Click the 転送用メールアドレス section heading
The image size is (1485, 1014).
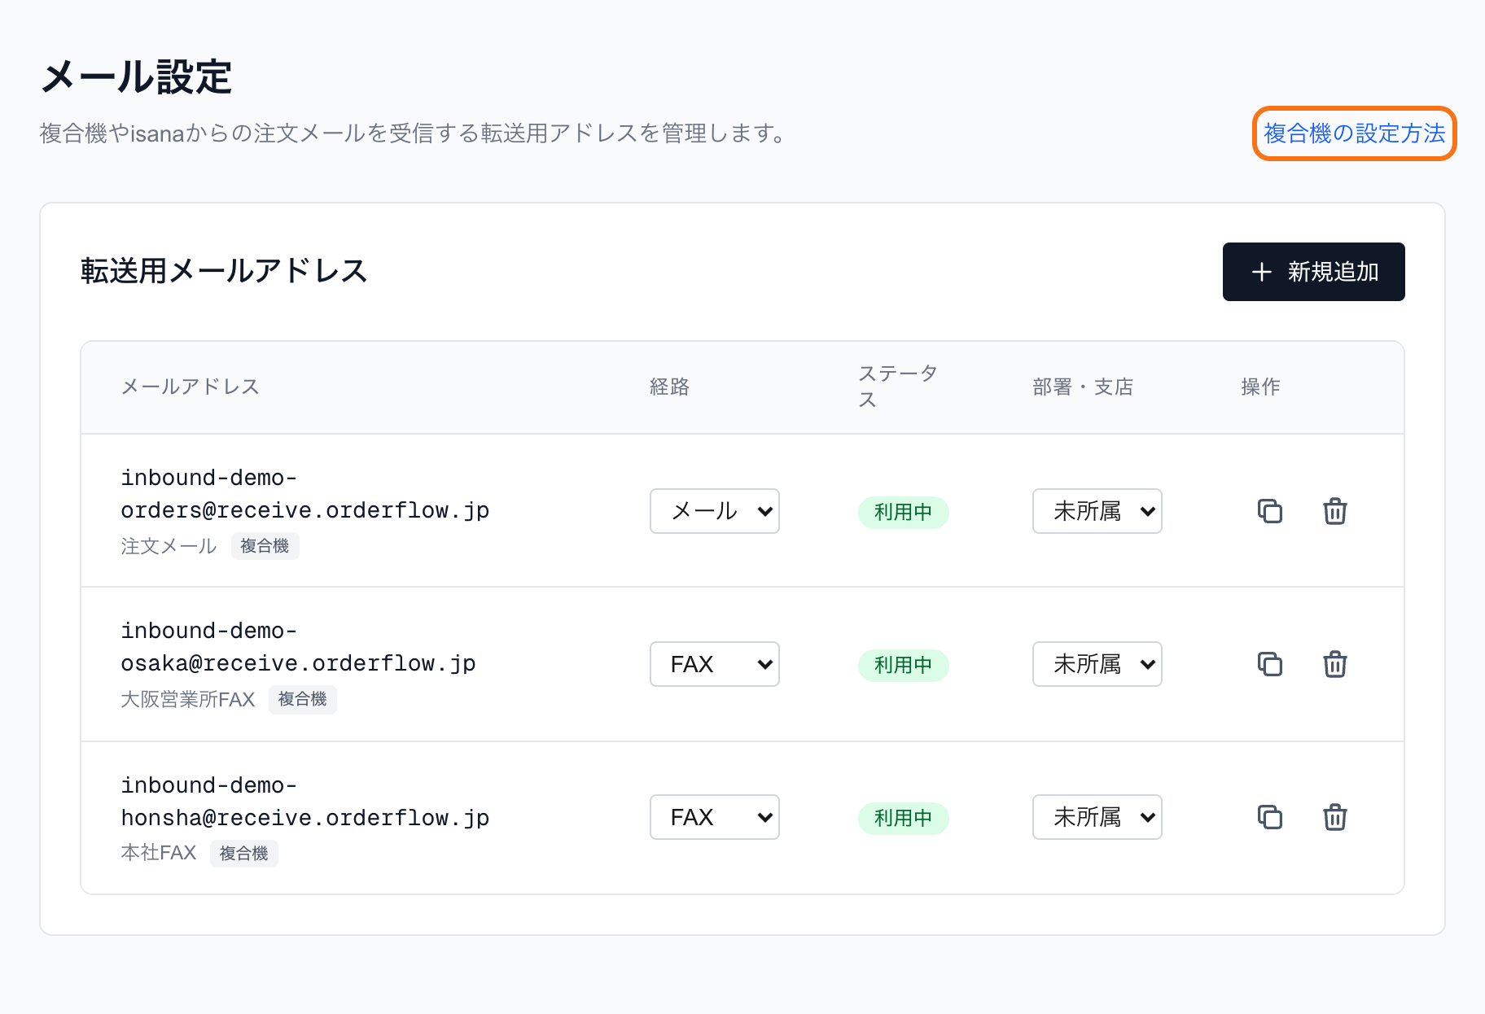(x=224, y=271)
